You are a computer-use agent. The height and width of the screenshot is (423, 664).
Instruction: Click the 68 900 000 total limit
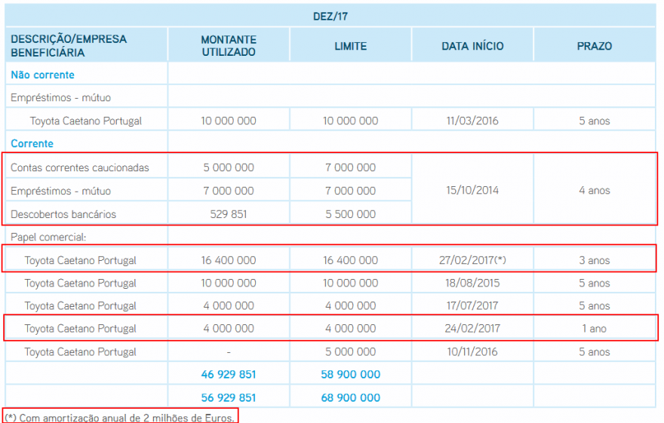point(351,398)
